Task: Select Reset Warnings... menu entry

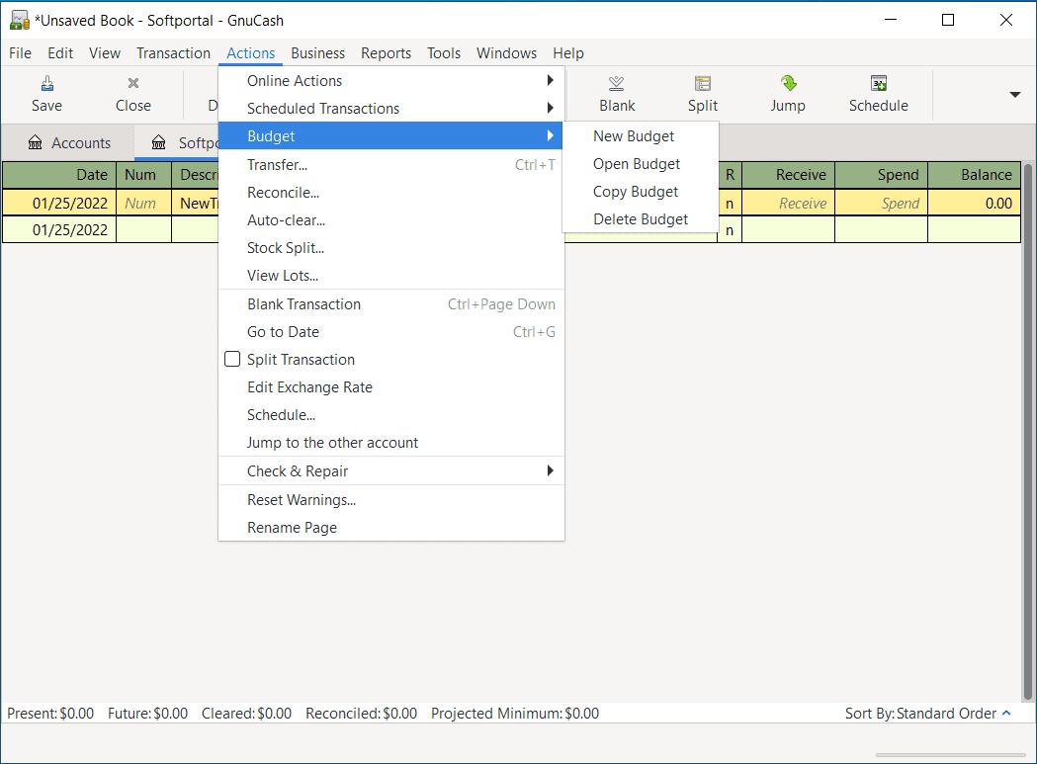Action: click(390, 500)
